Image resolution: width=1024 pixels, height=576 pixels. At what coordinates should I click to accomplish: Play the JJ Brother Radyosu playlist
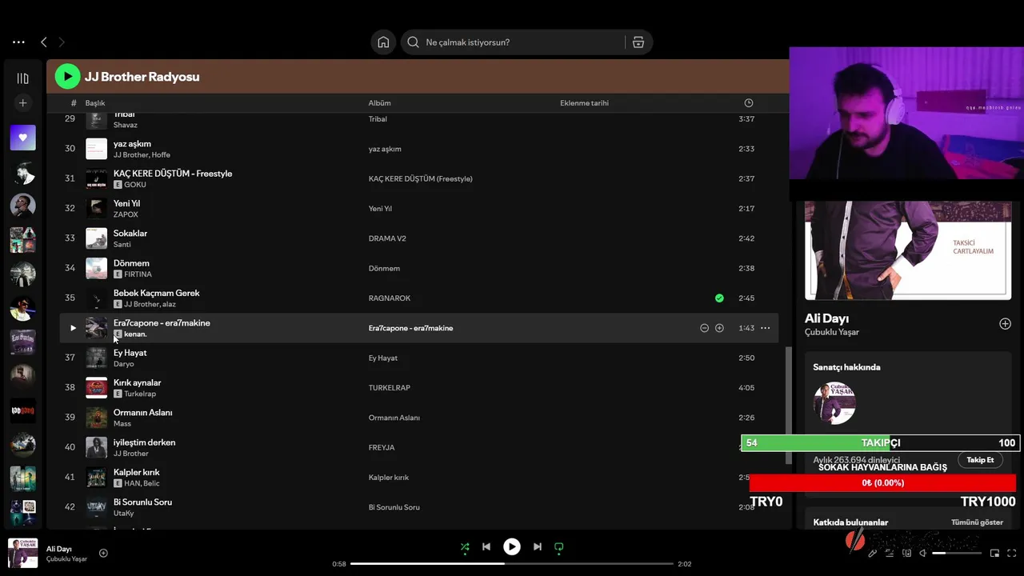tap(67, 77)
